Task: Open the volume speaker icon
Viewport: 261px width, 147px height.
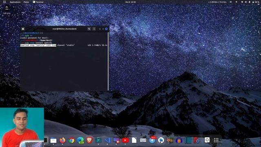Action: [246, 2]
